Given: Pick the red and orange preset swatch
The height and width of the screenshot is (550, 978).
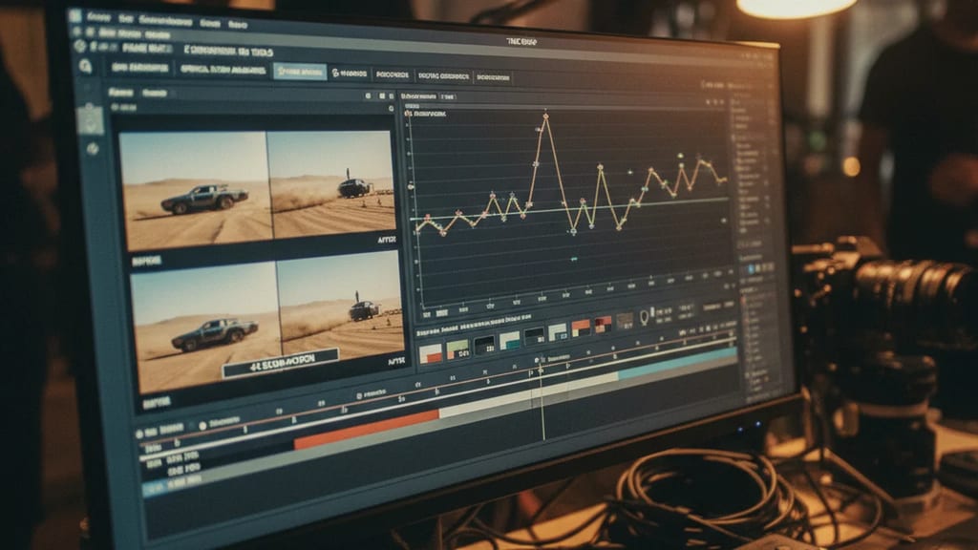Looking at the screenshot, I should pos(604,325).
